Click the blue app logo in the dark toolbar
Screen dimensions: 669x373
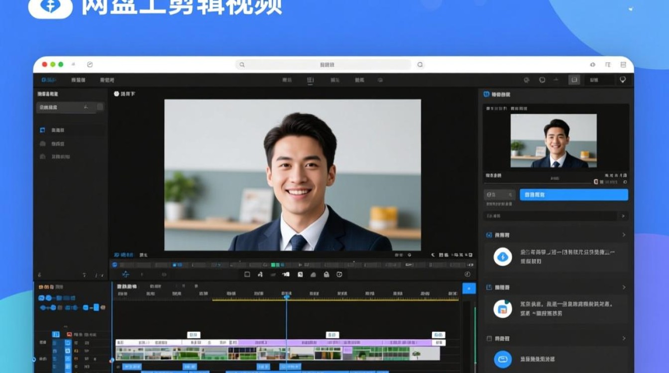click(49, 80)
